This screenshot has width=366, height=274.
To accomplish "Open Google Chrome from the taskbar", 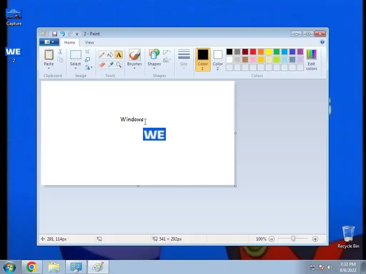I will 32,267.
